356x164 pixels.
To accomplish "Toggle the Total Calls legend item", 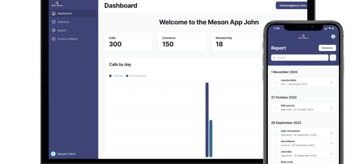I will (x=117, y=76).
